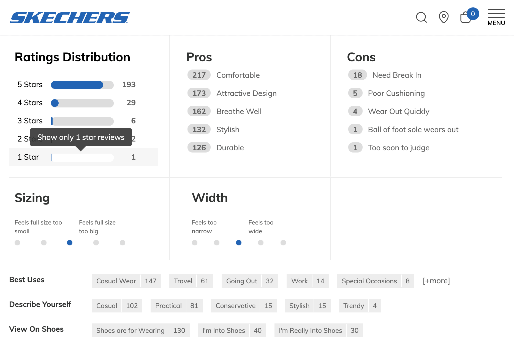This screenshot has height=349, width=514.
Task: Click the Need Break In con badge
Action: click(x=357, y=75)
